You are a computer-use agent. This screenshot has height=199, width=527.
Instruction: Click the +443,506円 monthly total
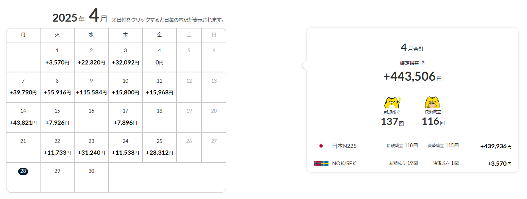click(x=412, y=77)
